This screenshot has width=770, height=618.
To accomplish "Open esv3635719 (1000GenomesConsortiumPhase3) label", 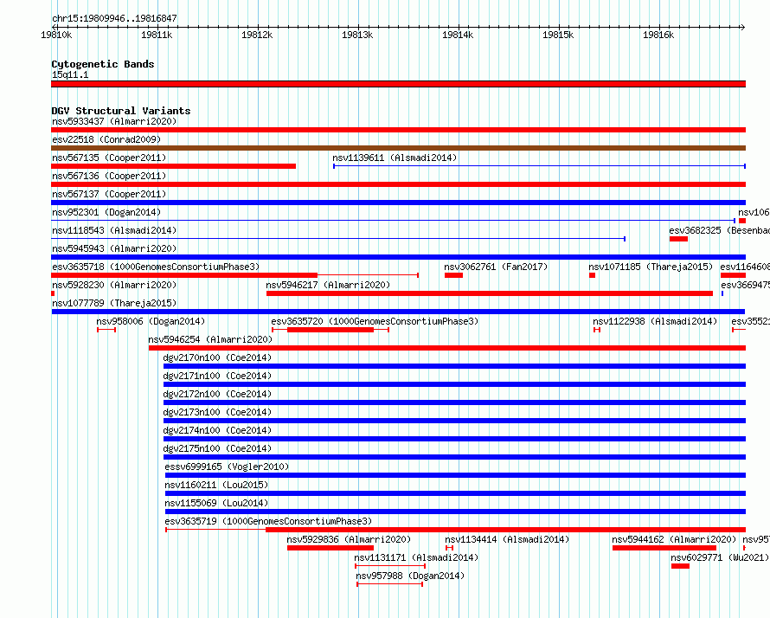I will click(x=268, y=521).
